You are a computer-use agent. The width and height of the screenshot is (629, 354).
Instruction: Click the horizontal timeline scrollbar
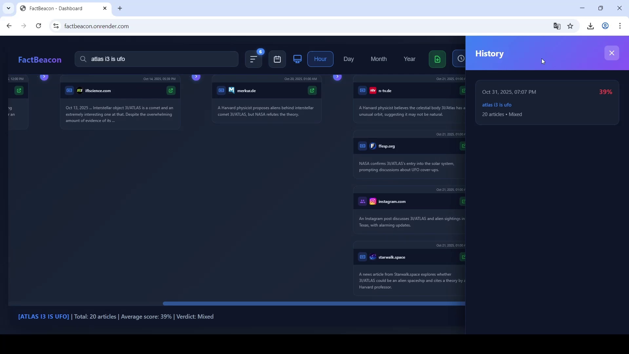click(x=314, y=304)
